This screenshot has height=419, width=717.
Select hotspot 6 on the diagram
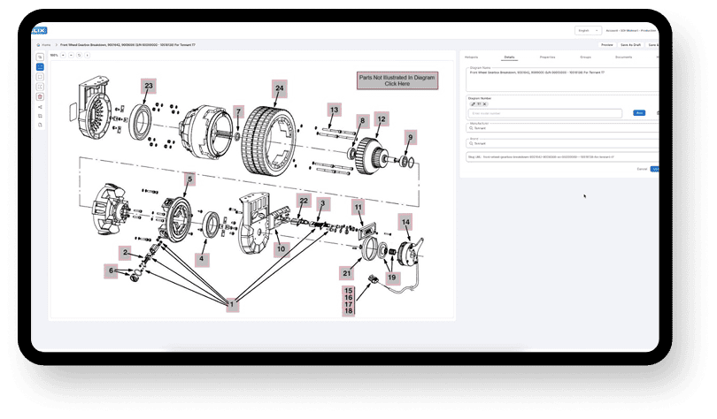(x=111, y=271)
